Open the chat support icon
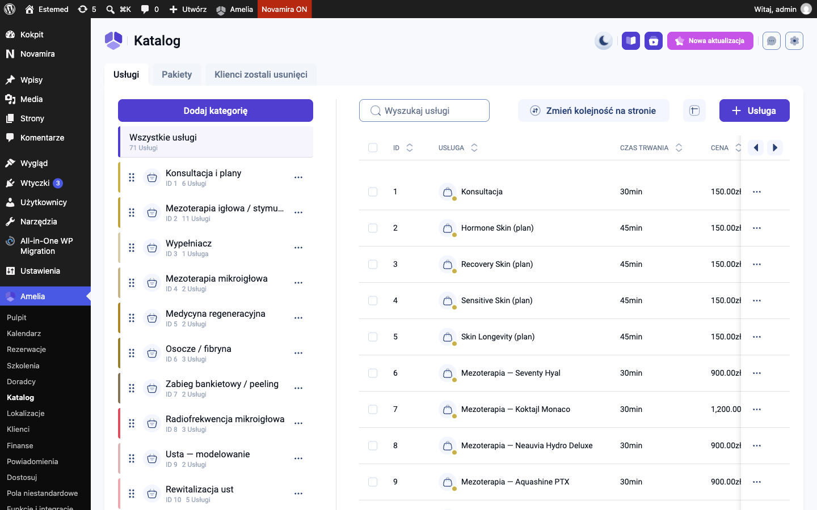This screenshot has height=510, width=817. pos(772,41)
